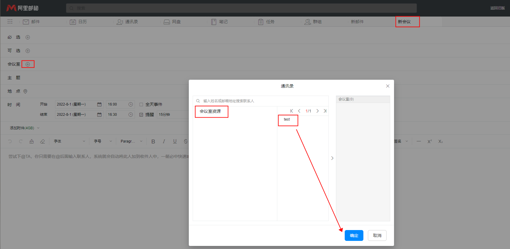This screenshot has height=249, width=510.
Task: Click the format painter icon
Action: tap(32, 141)
